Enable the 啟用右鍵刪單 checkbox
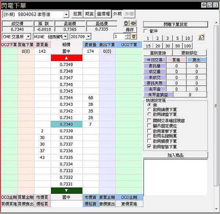 click(149, 136)
